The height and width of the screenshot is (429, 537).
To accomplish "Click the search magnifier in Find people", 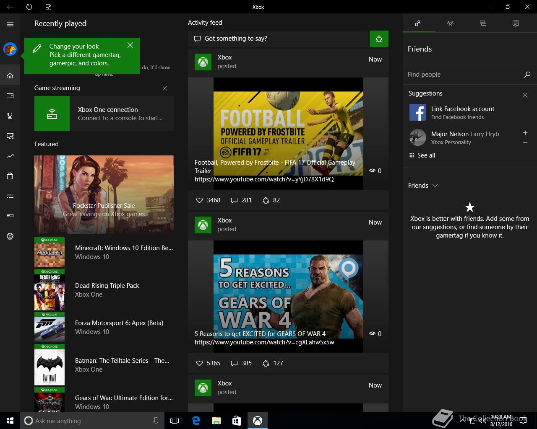I will click(x=527, y=75).
